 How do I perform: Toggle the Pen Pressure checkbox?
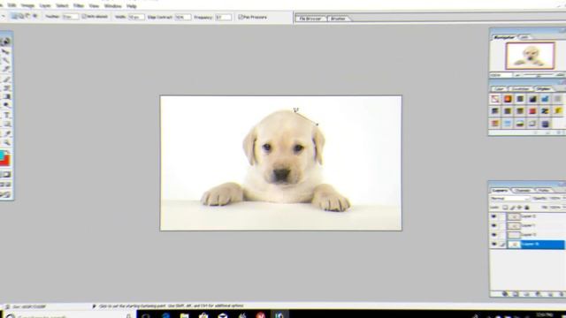click(241, 17)
